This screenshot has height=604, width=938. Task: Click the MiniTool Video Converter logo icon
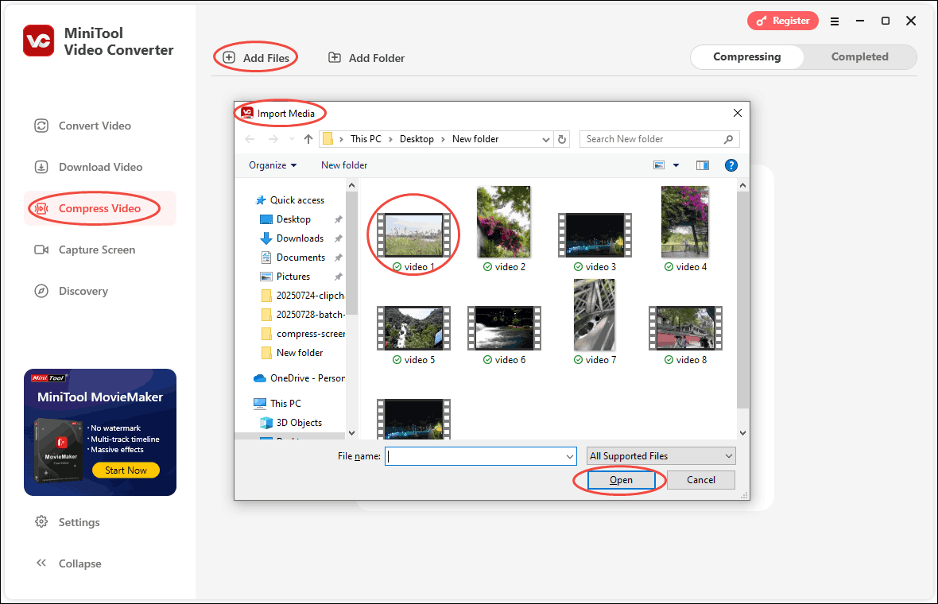point(39,41)
